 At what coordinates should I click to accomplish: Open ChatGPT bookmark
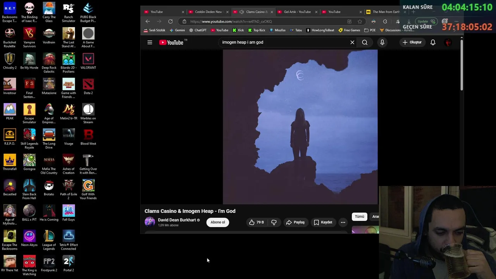tap(198, 30)
